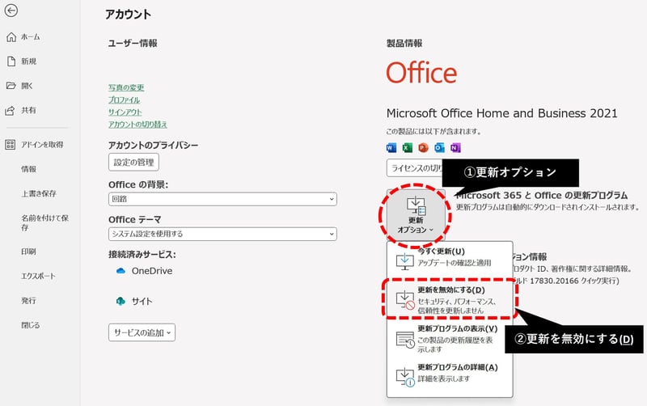Select 更新を無効にする(D) menu item
Screen dimensions: 647x406
pyautogui.click(x=450, y=298)
